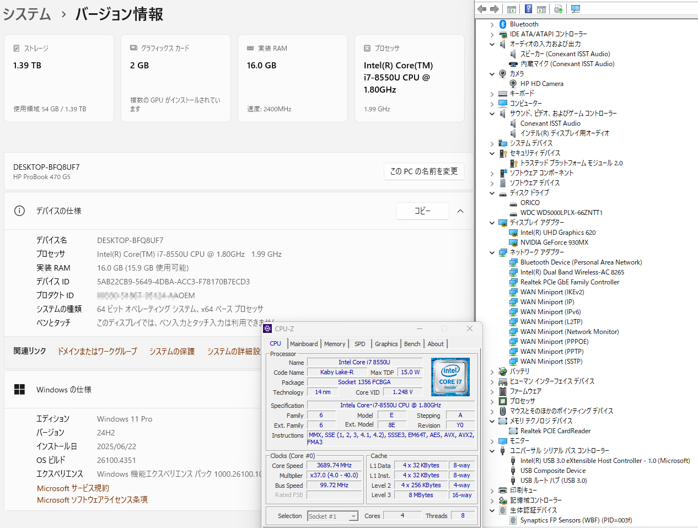Expand the バッテリ tree node

coord(492,371)
